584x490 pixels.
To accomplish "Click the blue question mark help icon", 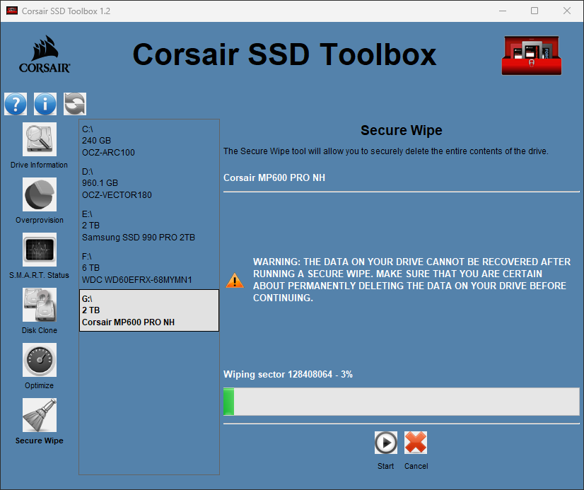I will pyautogui.click(x=16, y=104).
